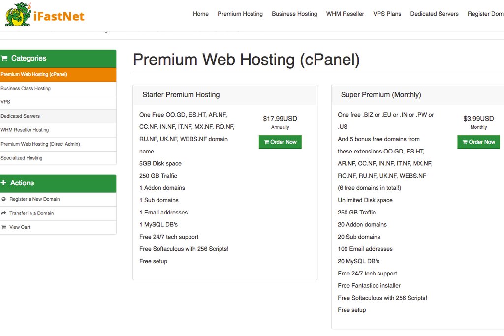The image size is (504, 336).
Task: Open Specialized Hosting category
Action: tap(22, 158)
